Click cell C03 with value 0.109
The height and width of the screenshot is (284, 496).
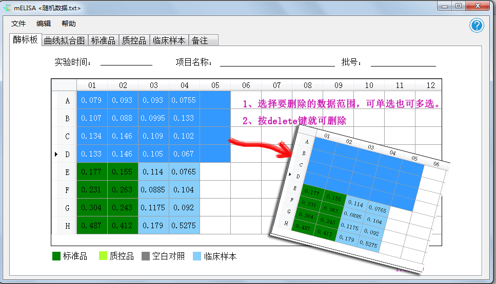(153, 136)
